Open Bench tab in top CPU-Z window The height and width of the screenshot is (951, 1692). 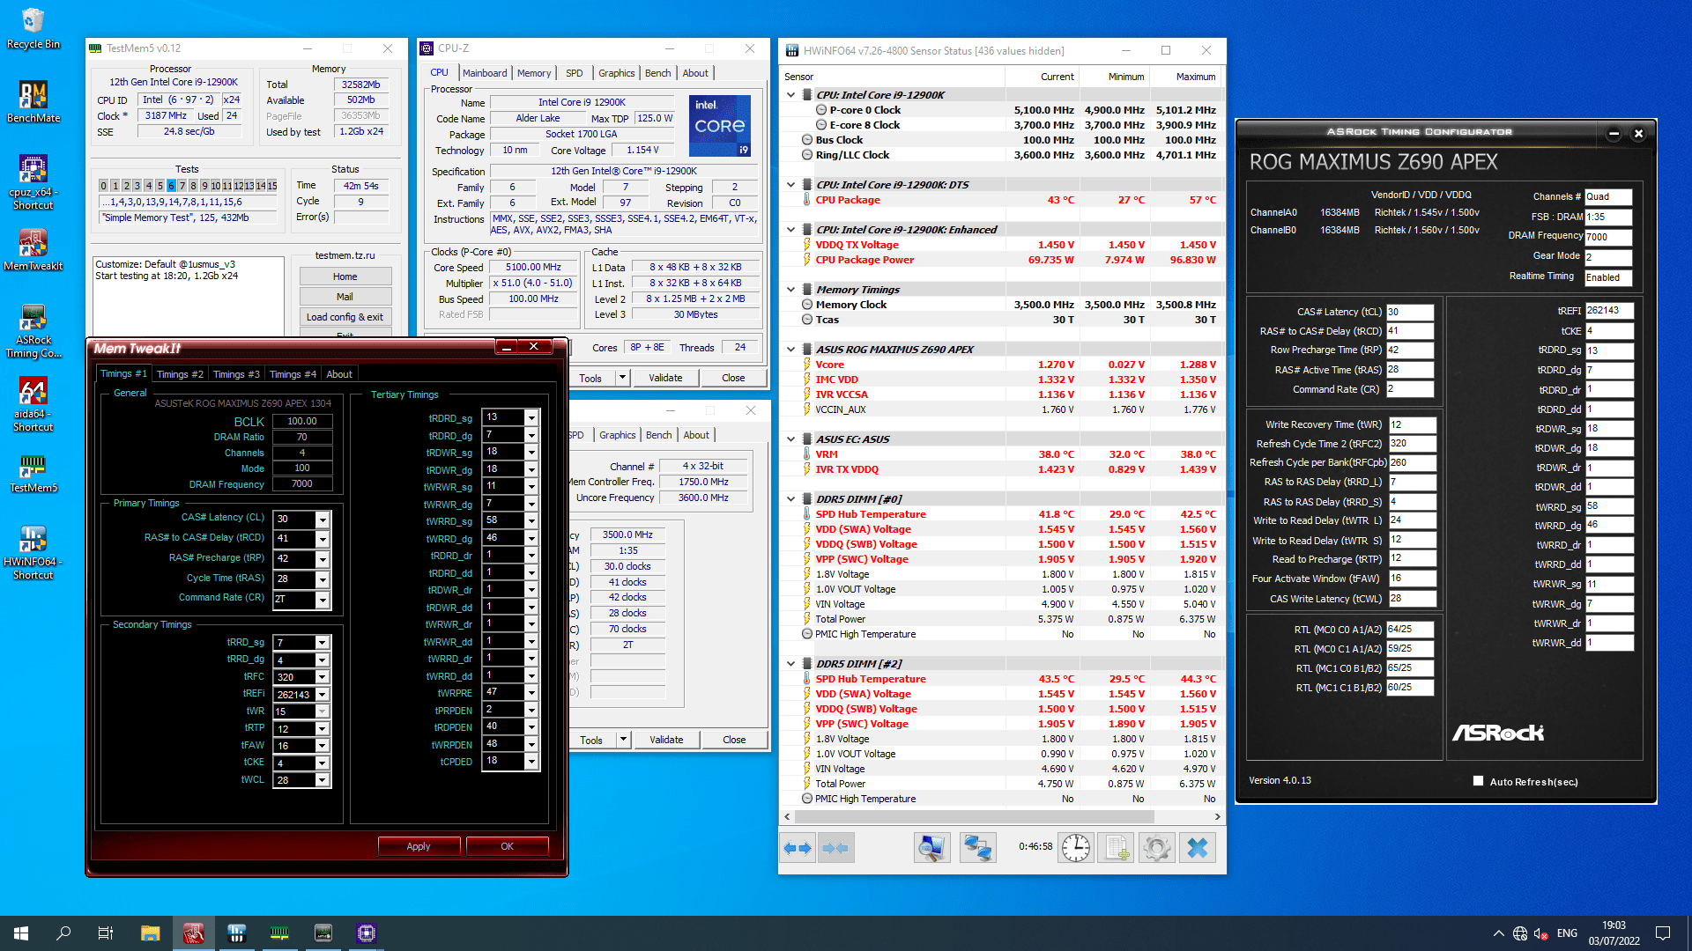657,73
